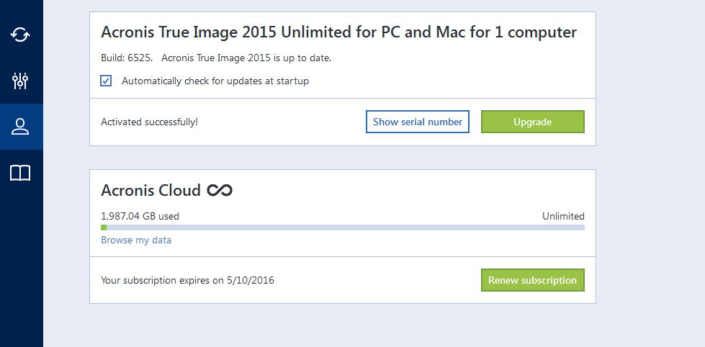This screenshot has width=705, height=347.
Task: Click the 'Acronis Cloud' section heading
Action: pyautogui.click(x=151, y=191)
